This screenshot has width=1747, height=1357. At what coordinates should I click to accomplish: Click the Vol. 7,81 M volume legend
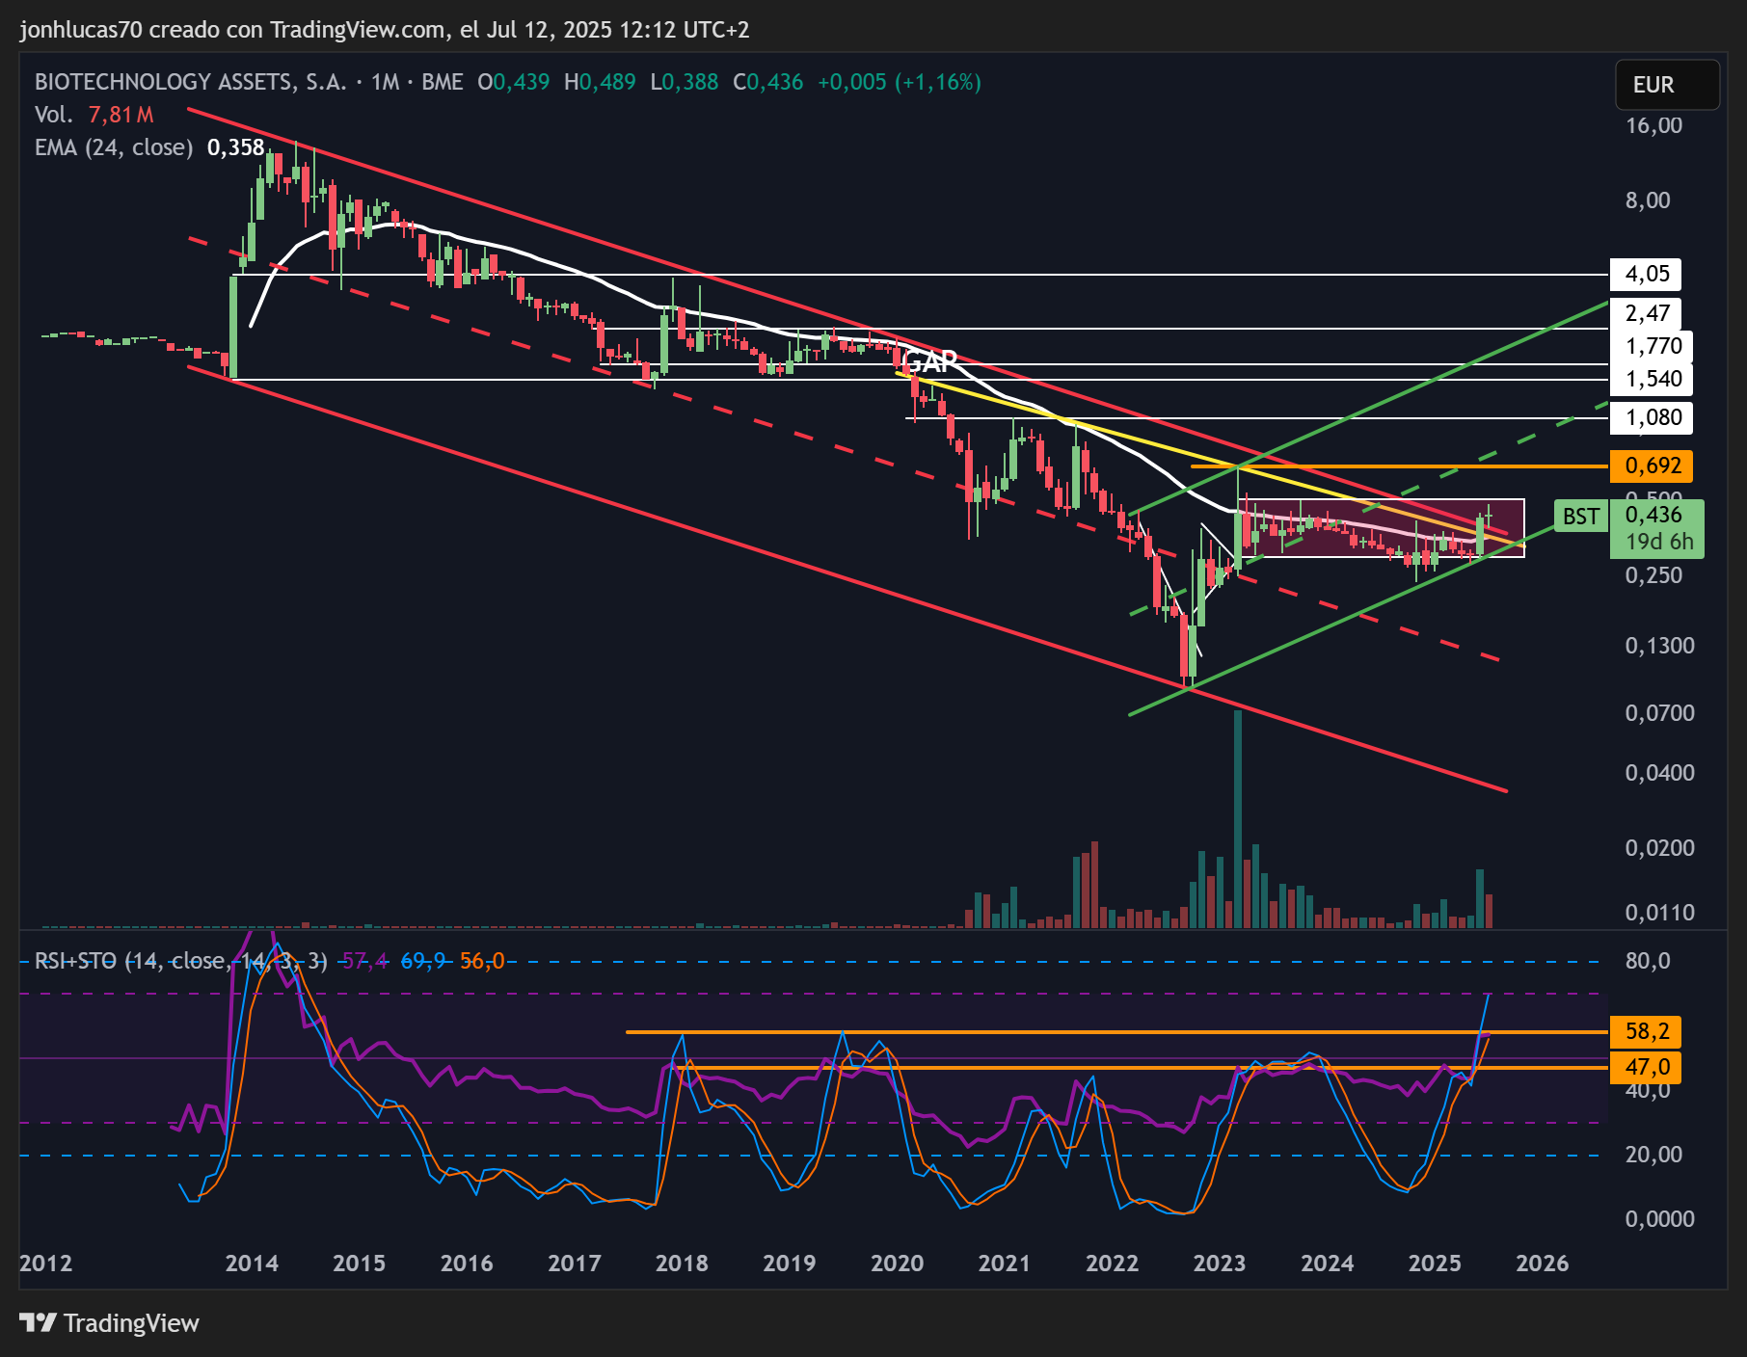(x=94, y=115)
